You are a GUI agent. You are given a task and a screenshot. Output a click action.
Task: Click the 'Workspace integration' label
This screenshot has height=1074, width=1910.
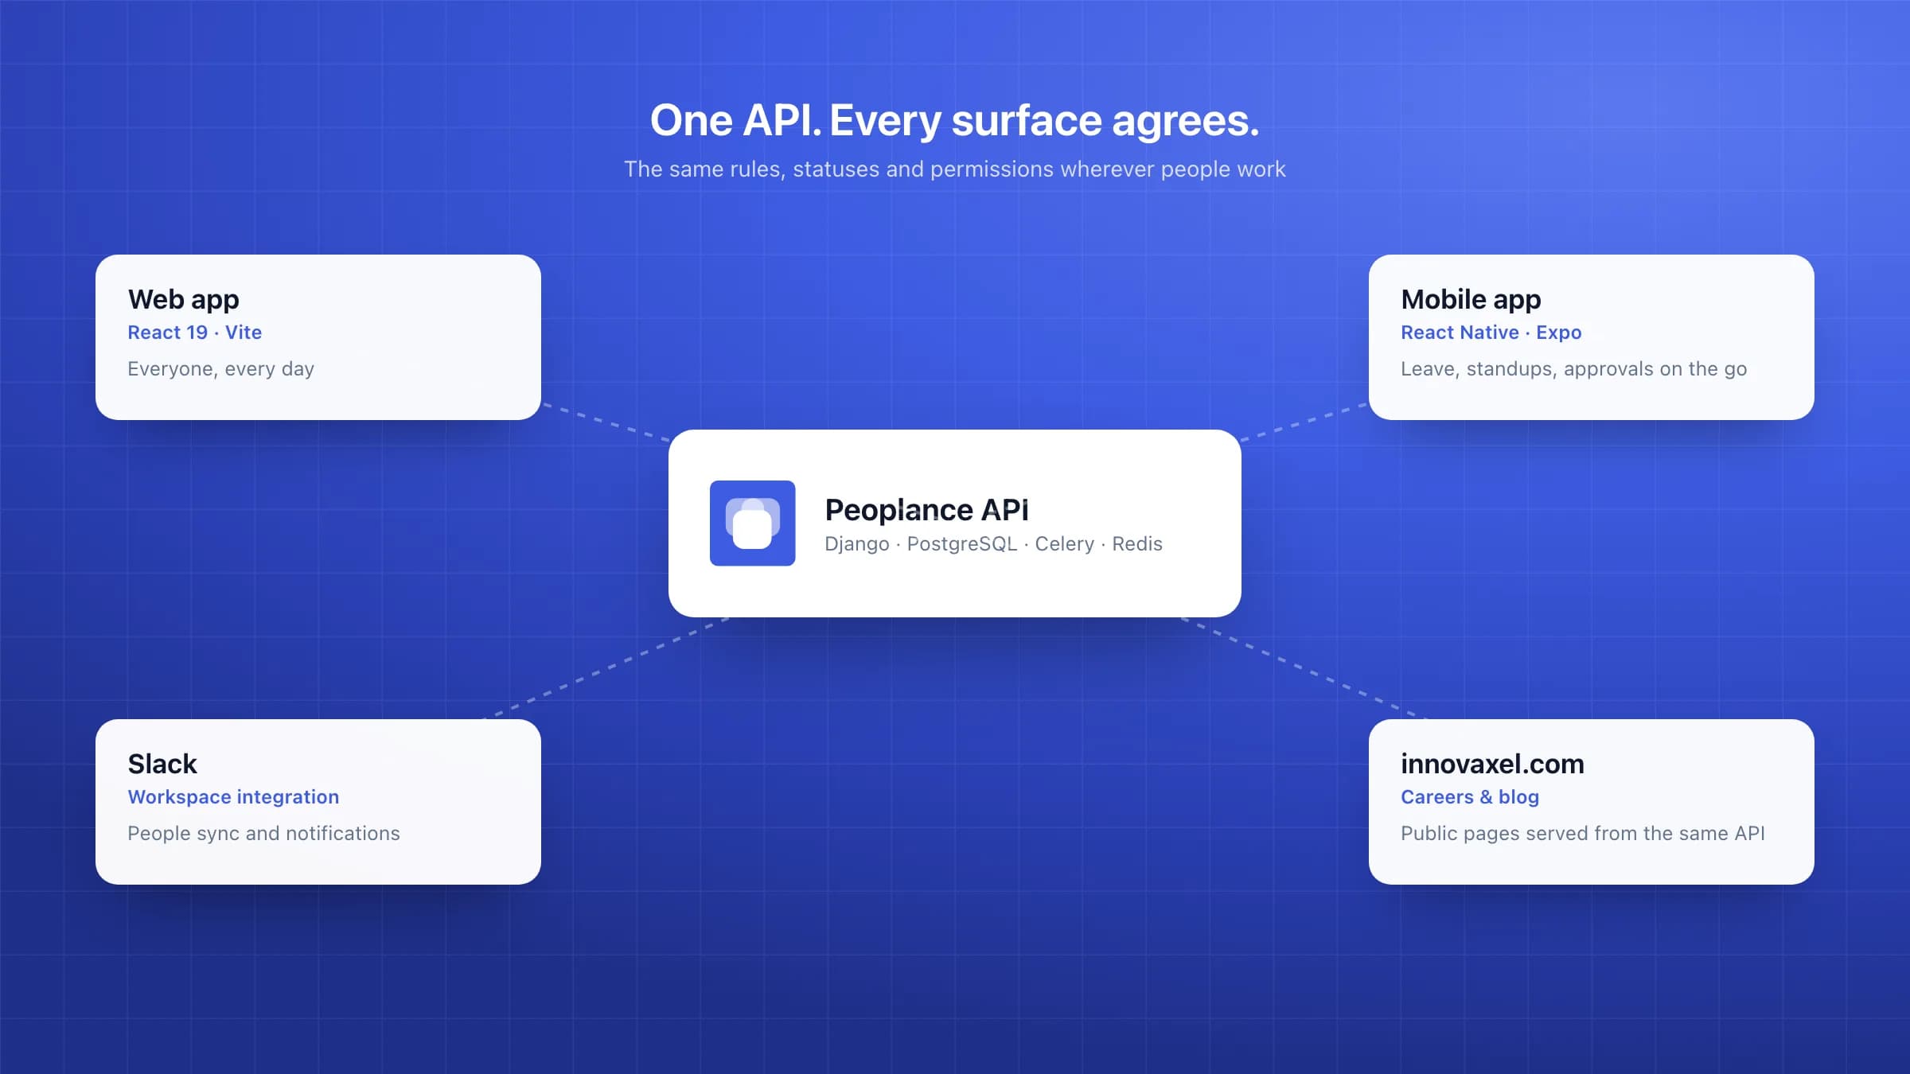[x=234, y=797]
